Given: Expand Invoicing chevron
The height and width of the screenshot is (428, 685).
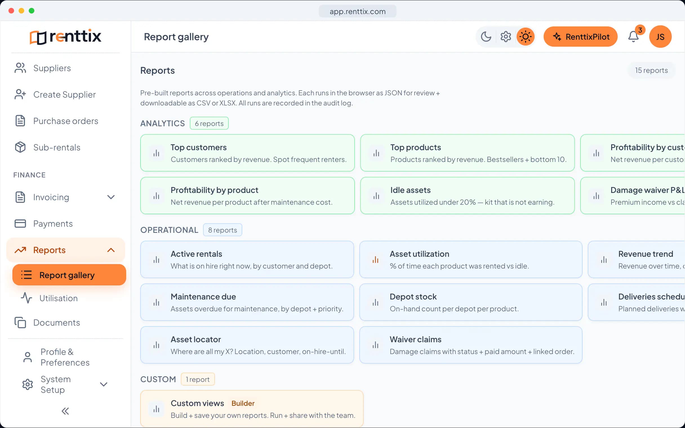Looking at the screenshot, I should (x=111, y=197).
